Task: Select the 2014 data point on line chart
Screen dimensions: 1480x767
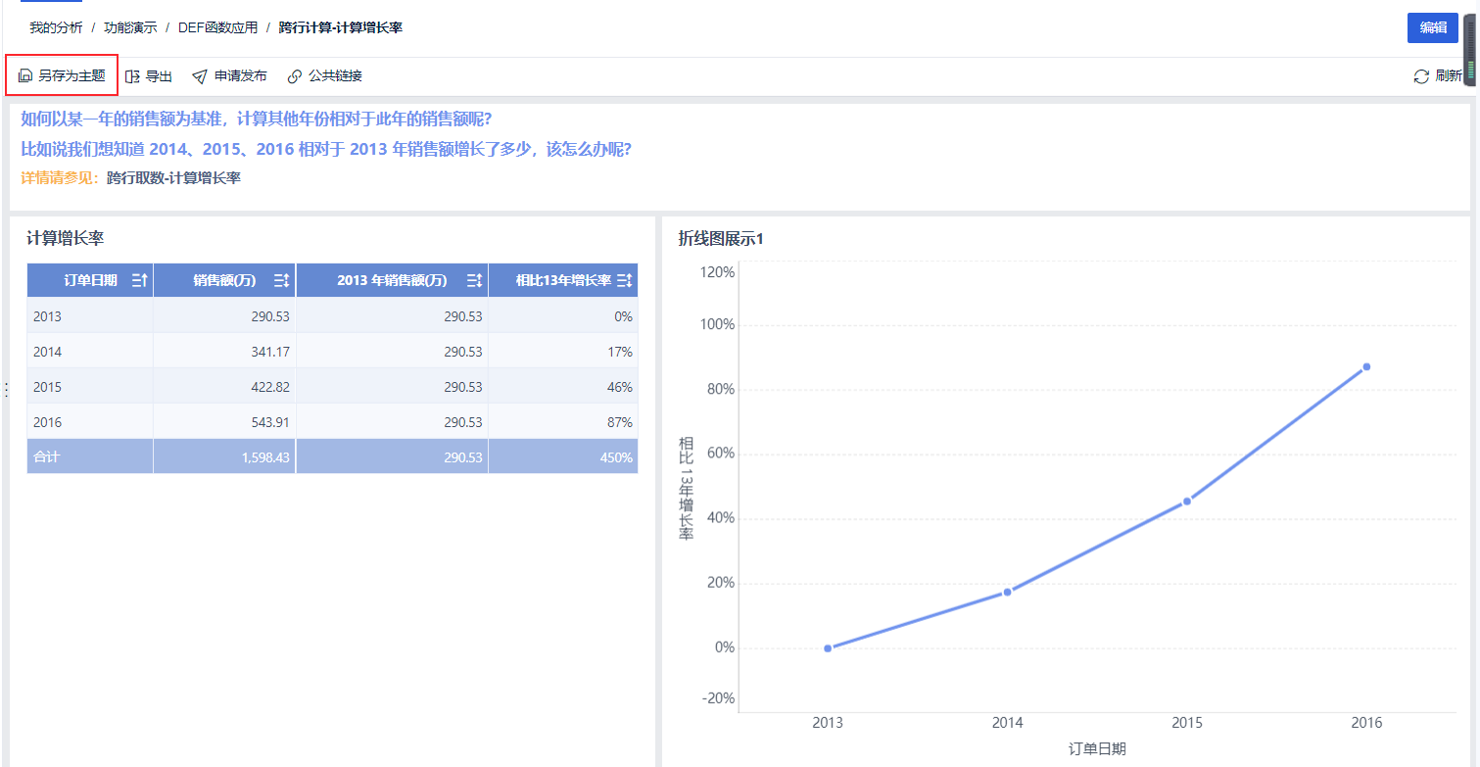Action: (x=1007, y=592)
